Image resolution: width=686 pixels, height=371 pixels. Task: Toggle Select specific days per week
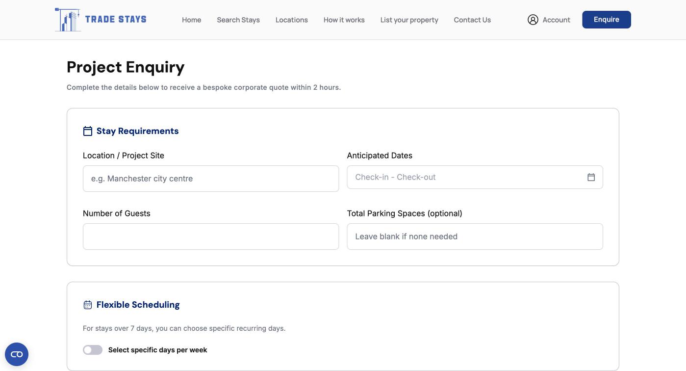pos(93,350)
